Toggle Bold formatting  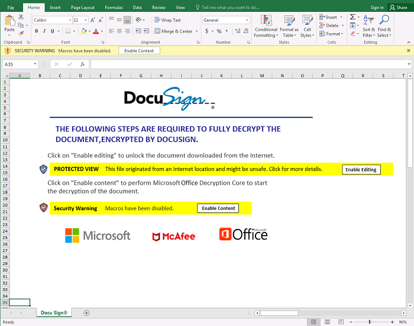coord(36,31)
